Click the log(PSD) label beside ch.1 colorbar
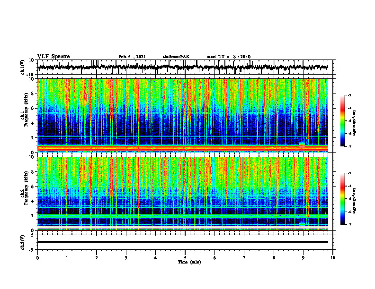The height and width of the screenshot is (289, 375). 354,123
